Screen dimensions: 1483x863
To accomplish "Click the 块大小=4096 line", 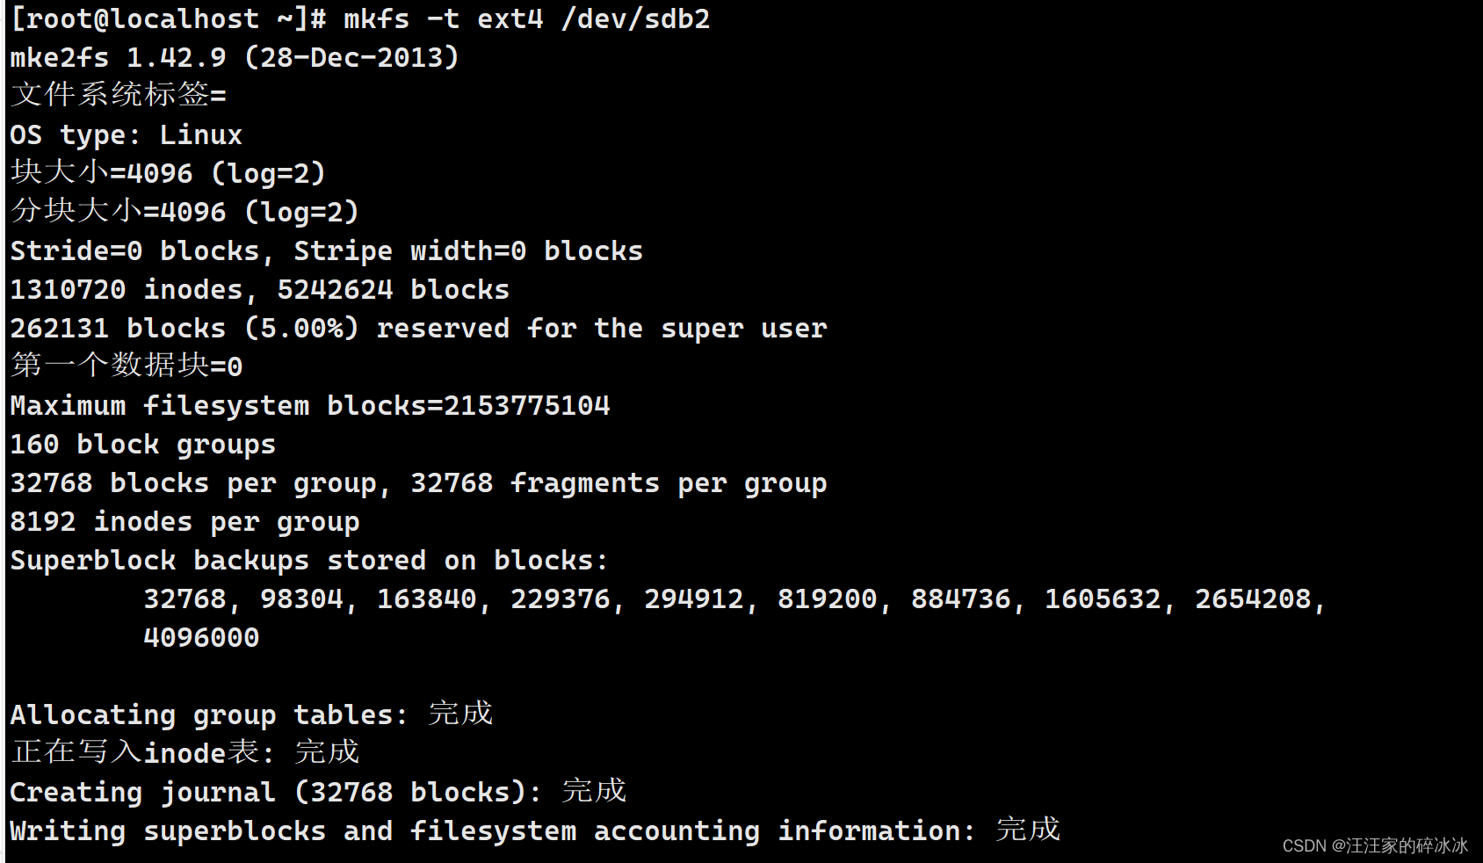I will tap(167, 173).
